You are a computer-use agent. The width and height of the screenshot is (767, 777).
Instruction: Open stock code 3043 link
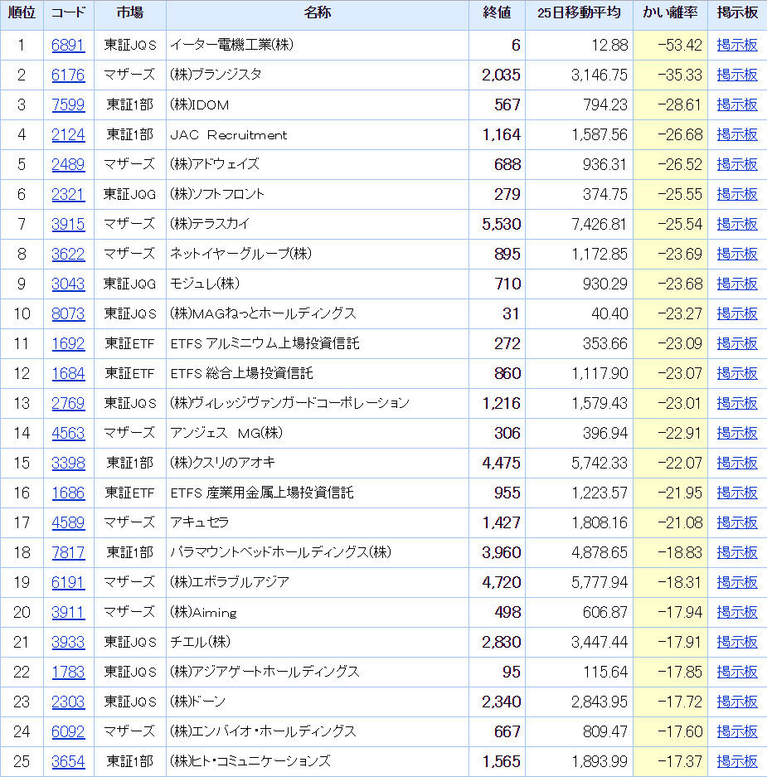tap(68, 284)
